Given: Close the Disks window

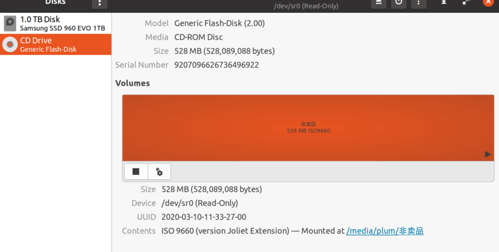Looking at the screenshot, I should point(488,2).
